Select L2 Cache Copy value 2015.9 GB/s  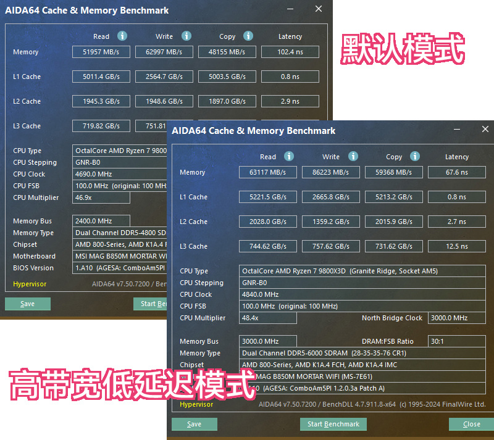[394, 222]
